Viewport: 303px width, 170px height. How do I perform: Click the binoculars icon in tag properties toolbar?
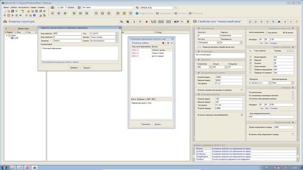point(279,22)
